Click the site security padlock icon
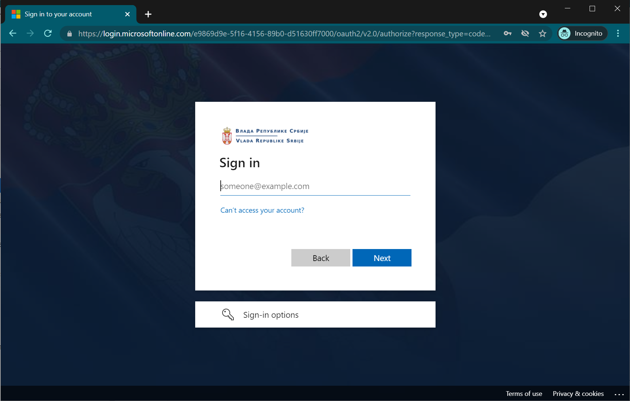Viewport: 630px width, 401px height. click(x=69, y=33)
